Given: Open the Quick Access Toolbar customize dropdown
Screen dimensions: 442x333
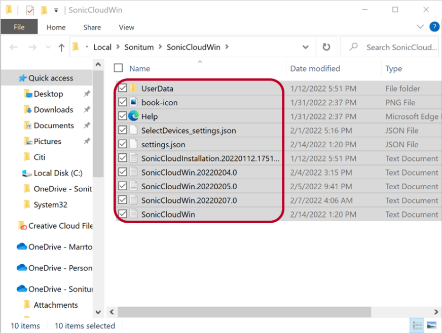Looking at the screenshot, I should tap(56, 10).
